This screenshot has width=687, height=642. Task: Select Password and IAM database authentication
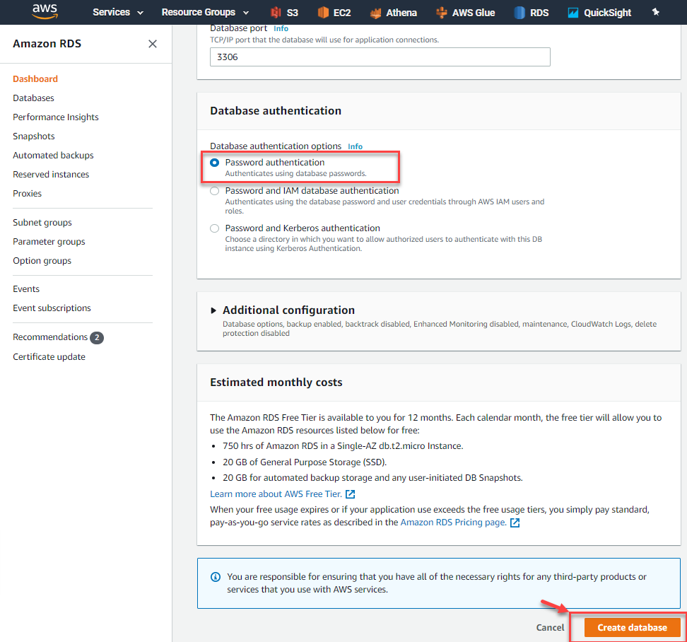(x=214, y=191)
